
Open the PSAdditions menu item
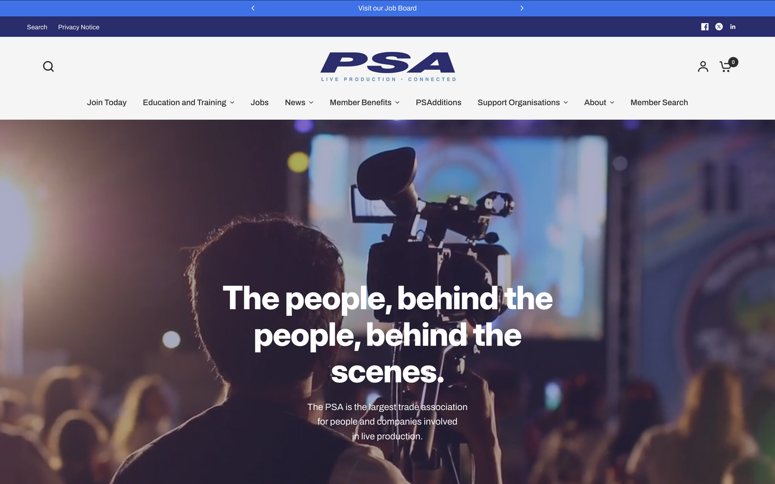pos(439,103)
